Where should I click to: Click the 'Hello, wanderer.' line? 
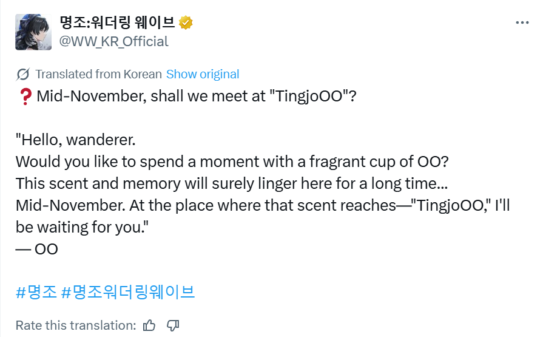click(75, 140)
